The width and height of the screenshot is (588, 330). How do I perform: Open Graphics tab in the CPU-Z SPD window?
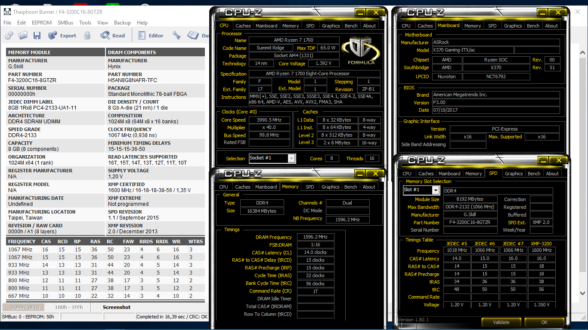click(x=514, y=174)
